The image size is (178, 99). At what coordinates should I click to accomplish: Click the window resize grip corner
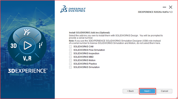click(177, 98)
